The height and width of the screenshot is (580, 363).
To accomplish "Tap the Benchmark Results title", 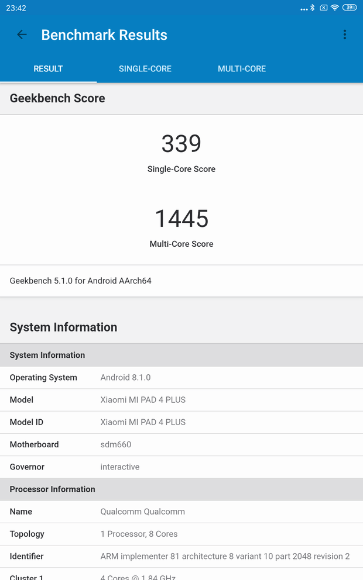I will [x=104, y=34].
